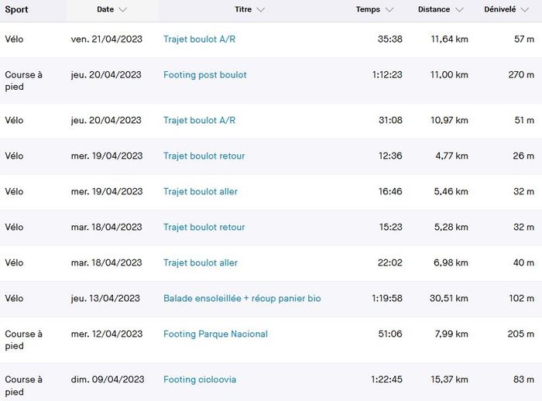Sort by the Date column chevron
This screenshot has width=542, height=401.
click(124, 10)
